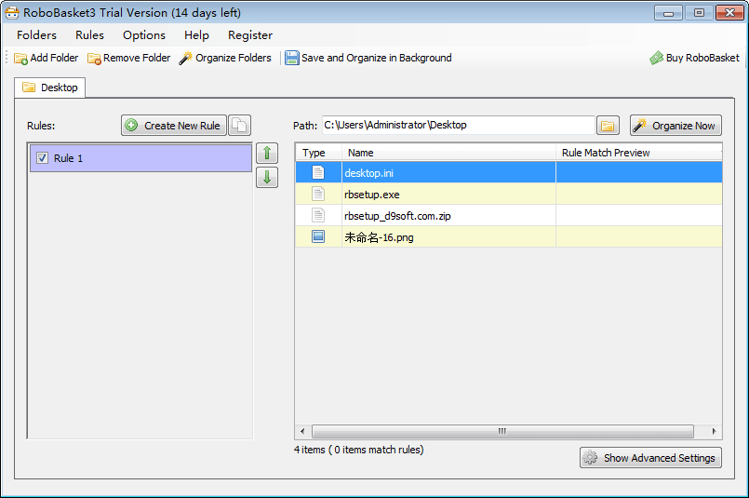
Task: Select the rbsetup.exe file row
Action: pyautogui.click(x=509, y=194)
